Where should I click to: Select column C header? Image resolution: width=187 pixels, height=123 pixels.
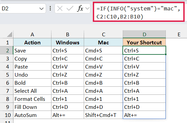(103, 34)
